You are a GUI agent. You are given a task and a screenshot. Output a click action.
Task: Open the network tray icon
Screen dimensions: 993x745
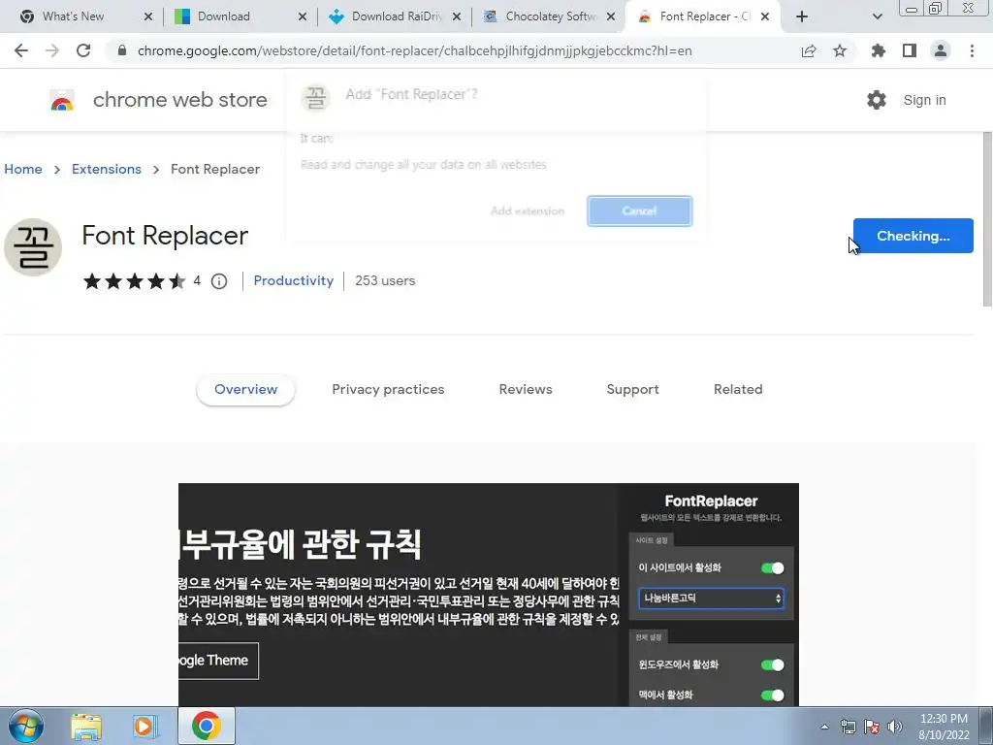(x=848, y=727)
